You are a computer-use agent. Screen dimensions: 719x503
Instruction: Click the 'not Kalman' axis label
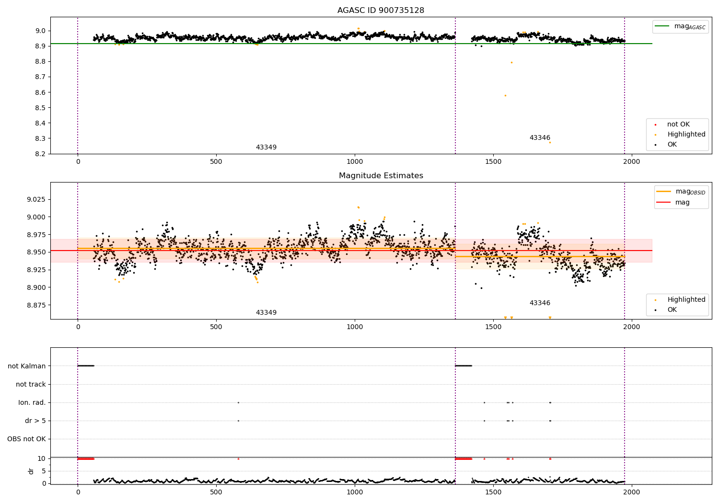(x=27, y=366)
